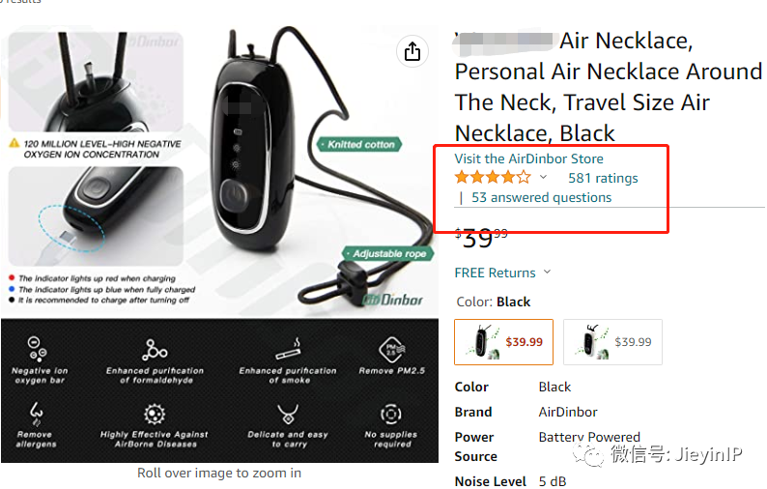The height and width of the screenshot is (489, 767).
Task: Click the Remove PM2.5 icon
Action: [x=392, y=350]
